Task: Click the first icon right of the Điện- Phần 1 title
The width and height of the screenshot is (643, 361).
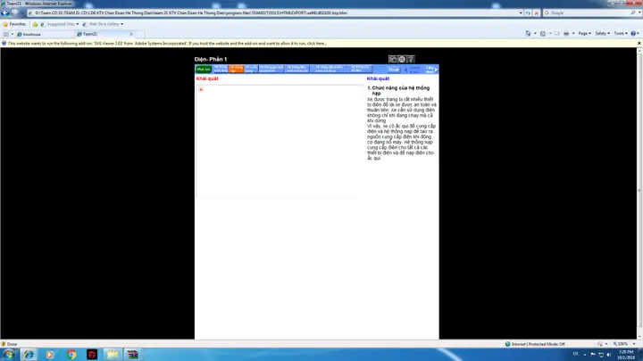Action: coord(392,60)
